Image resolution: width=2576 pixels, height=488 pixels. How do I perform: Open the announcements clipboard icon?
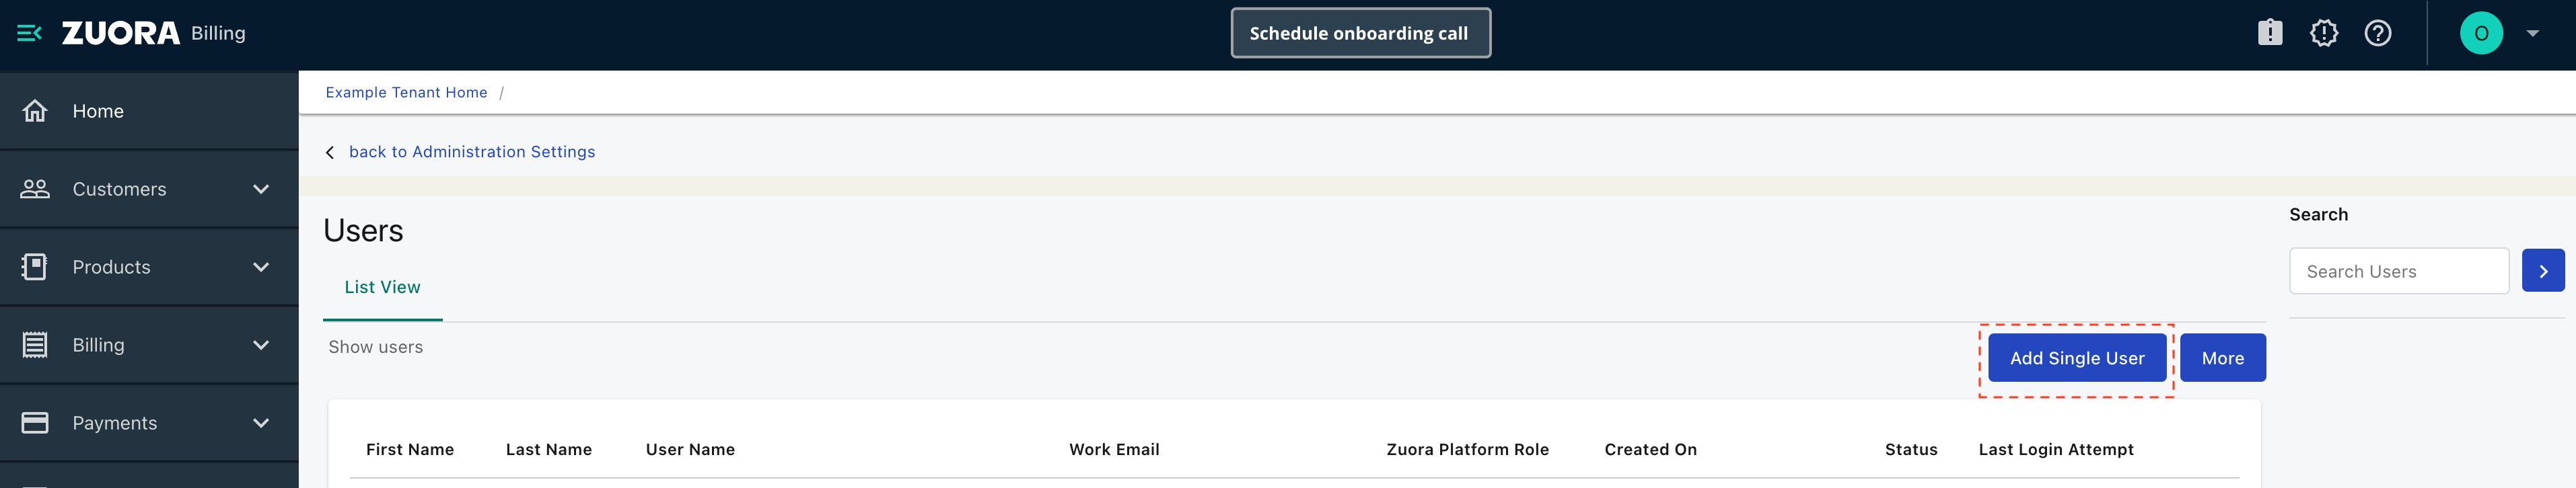(x=2270, y=33)
